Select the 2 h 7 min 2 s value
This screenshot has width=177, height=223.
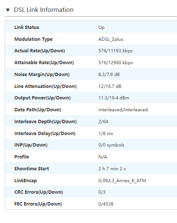pos(112,169)
